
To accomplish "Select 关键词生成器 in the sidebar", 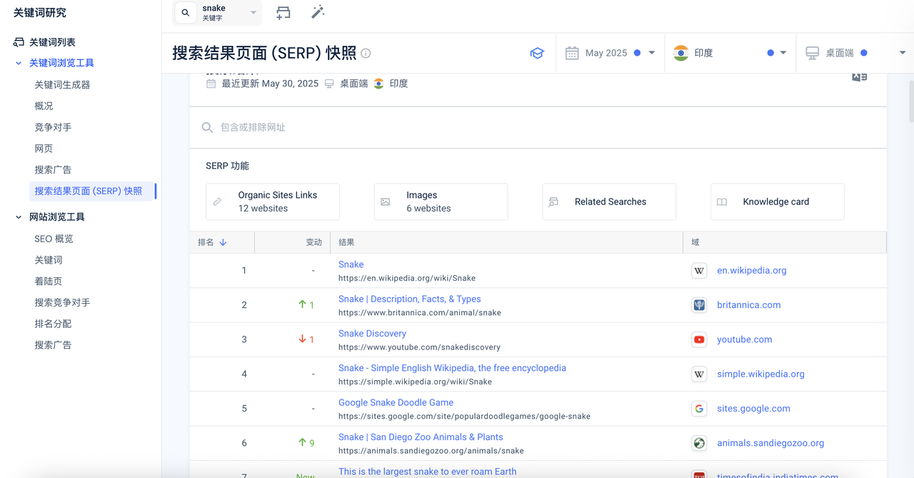I will [62, 84].
